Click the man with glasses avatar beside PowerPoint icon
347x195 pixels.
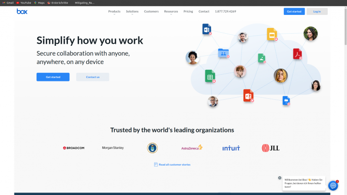point(213,102)
